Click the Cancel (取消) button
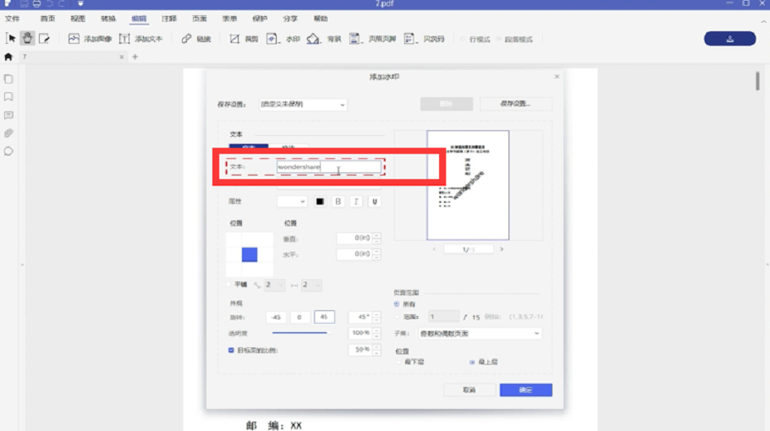 pyautogui.click(x=470, y=390)
